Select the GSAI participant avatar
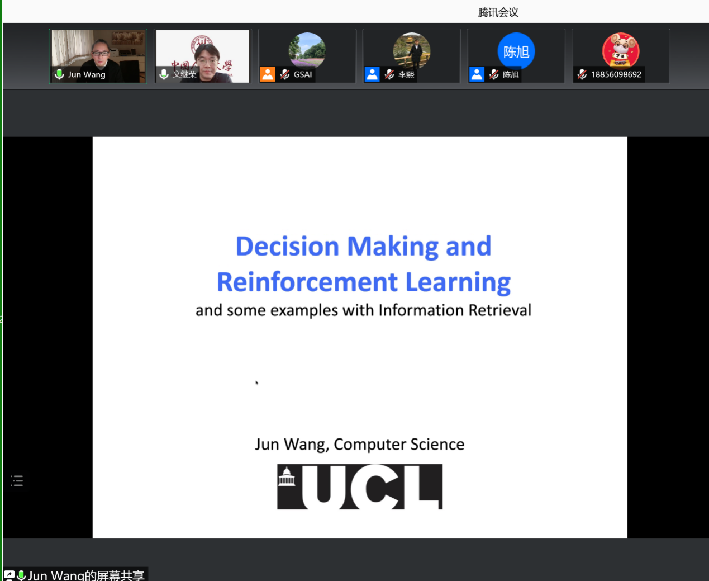 (307, 49)
